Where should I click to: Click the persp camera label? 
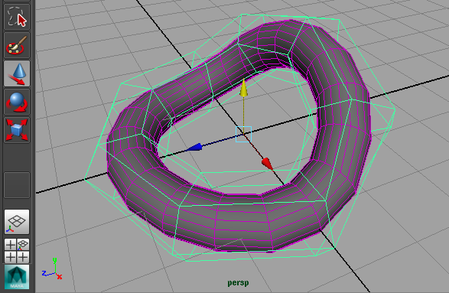[x=238, y=283]
